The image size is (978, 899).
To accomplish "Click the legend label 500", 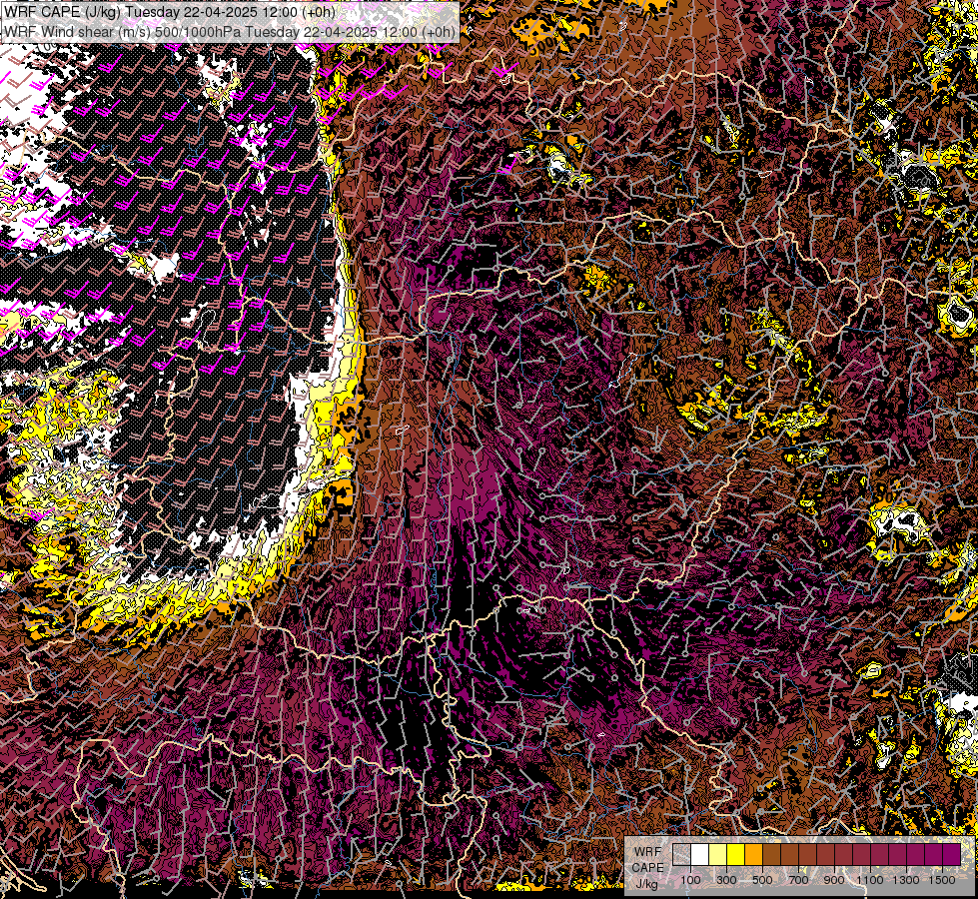I will click(762, 880).
